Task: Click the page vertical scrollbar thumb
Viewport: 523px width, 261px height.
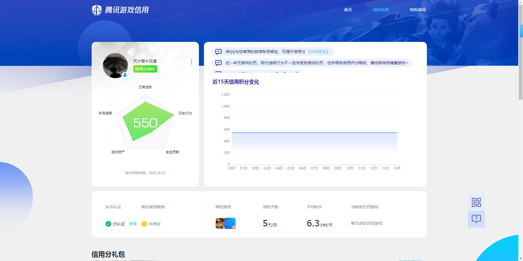Action: pyautogui.click(x=521, y=31)
